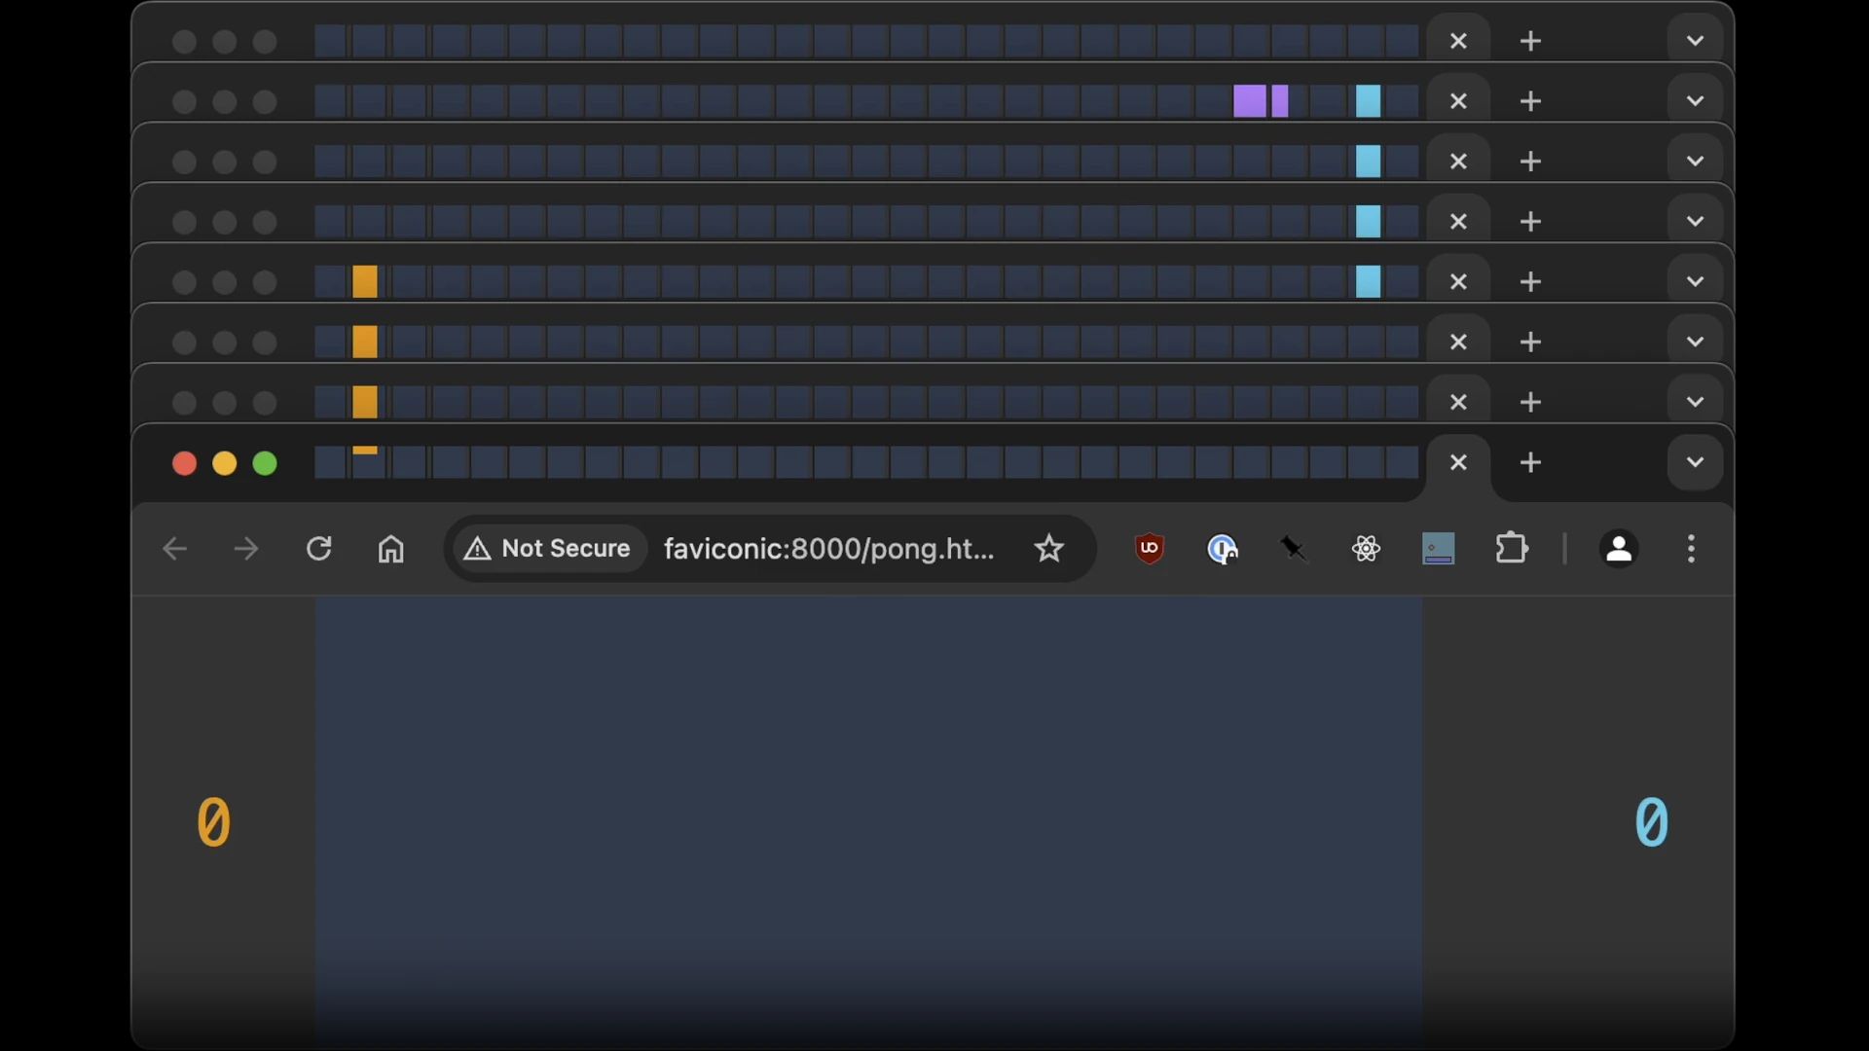Go to the home page
This screenshot has width=1869, height=1051.
[x=391, y=549]
